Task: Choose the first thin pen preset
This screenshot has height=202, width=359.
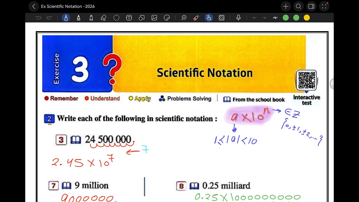Action: click(254, 18)
